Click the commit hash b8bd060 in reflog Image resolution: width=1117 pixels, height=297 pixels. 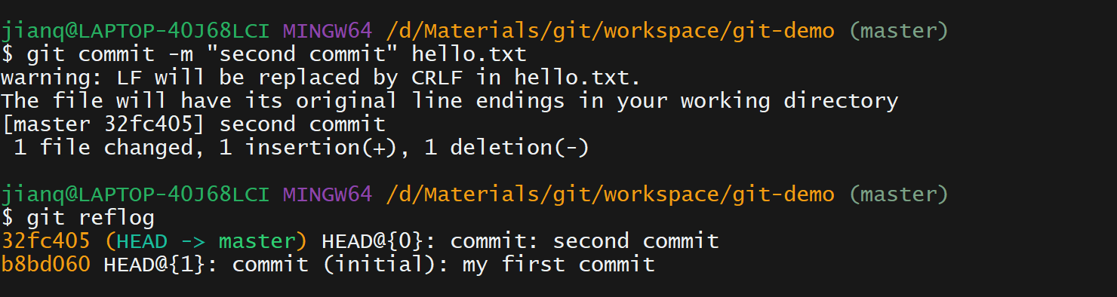tap(46, 265)
